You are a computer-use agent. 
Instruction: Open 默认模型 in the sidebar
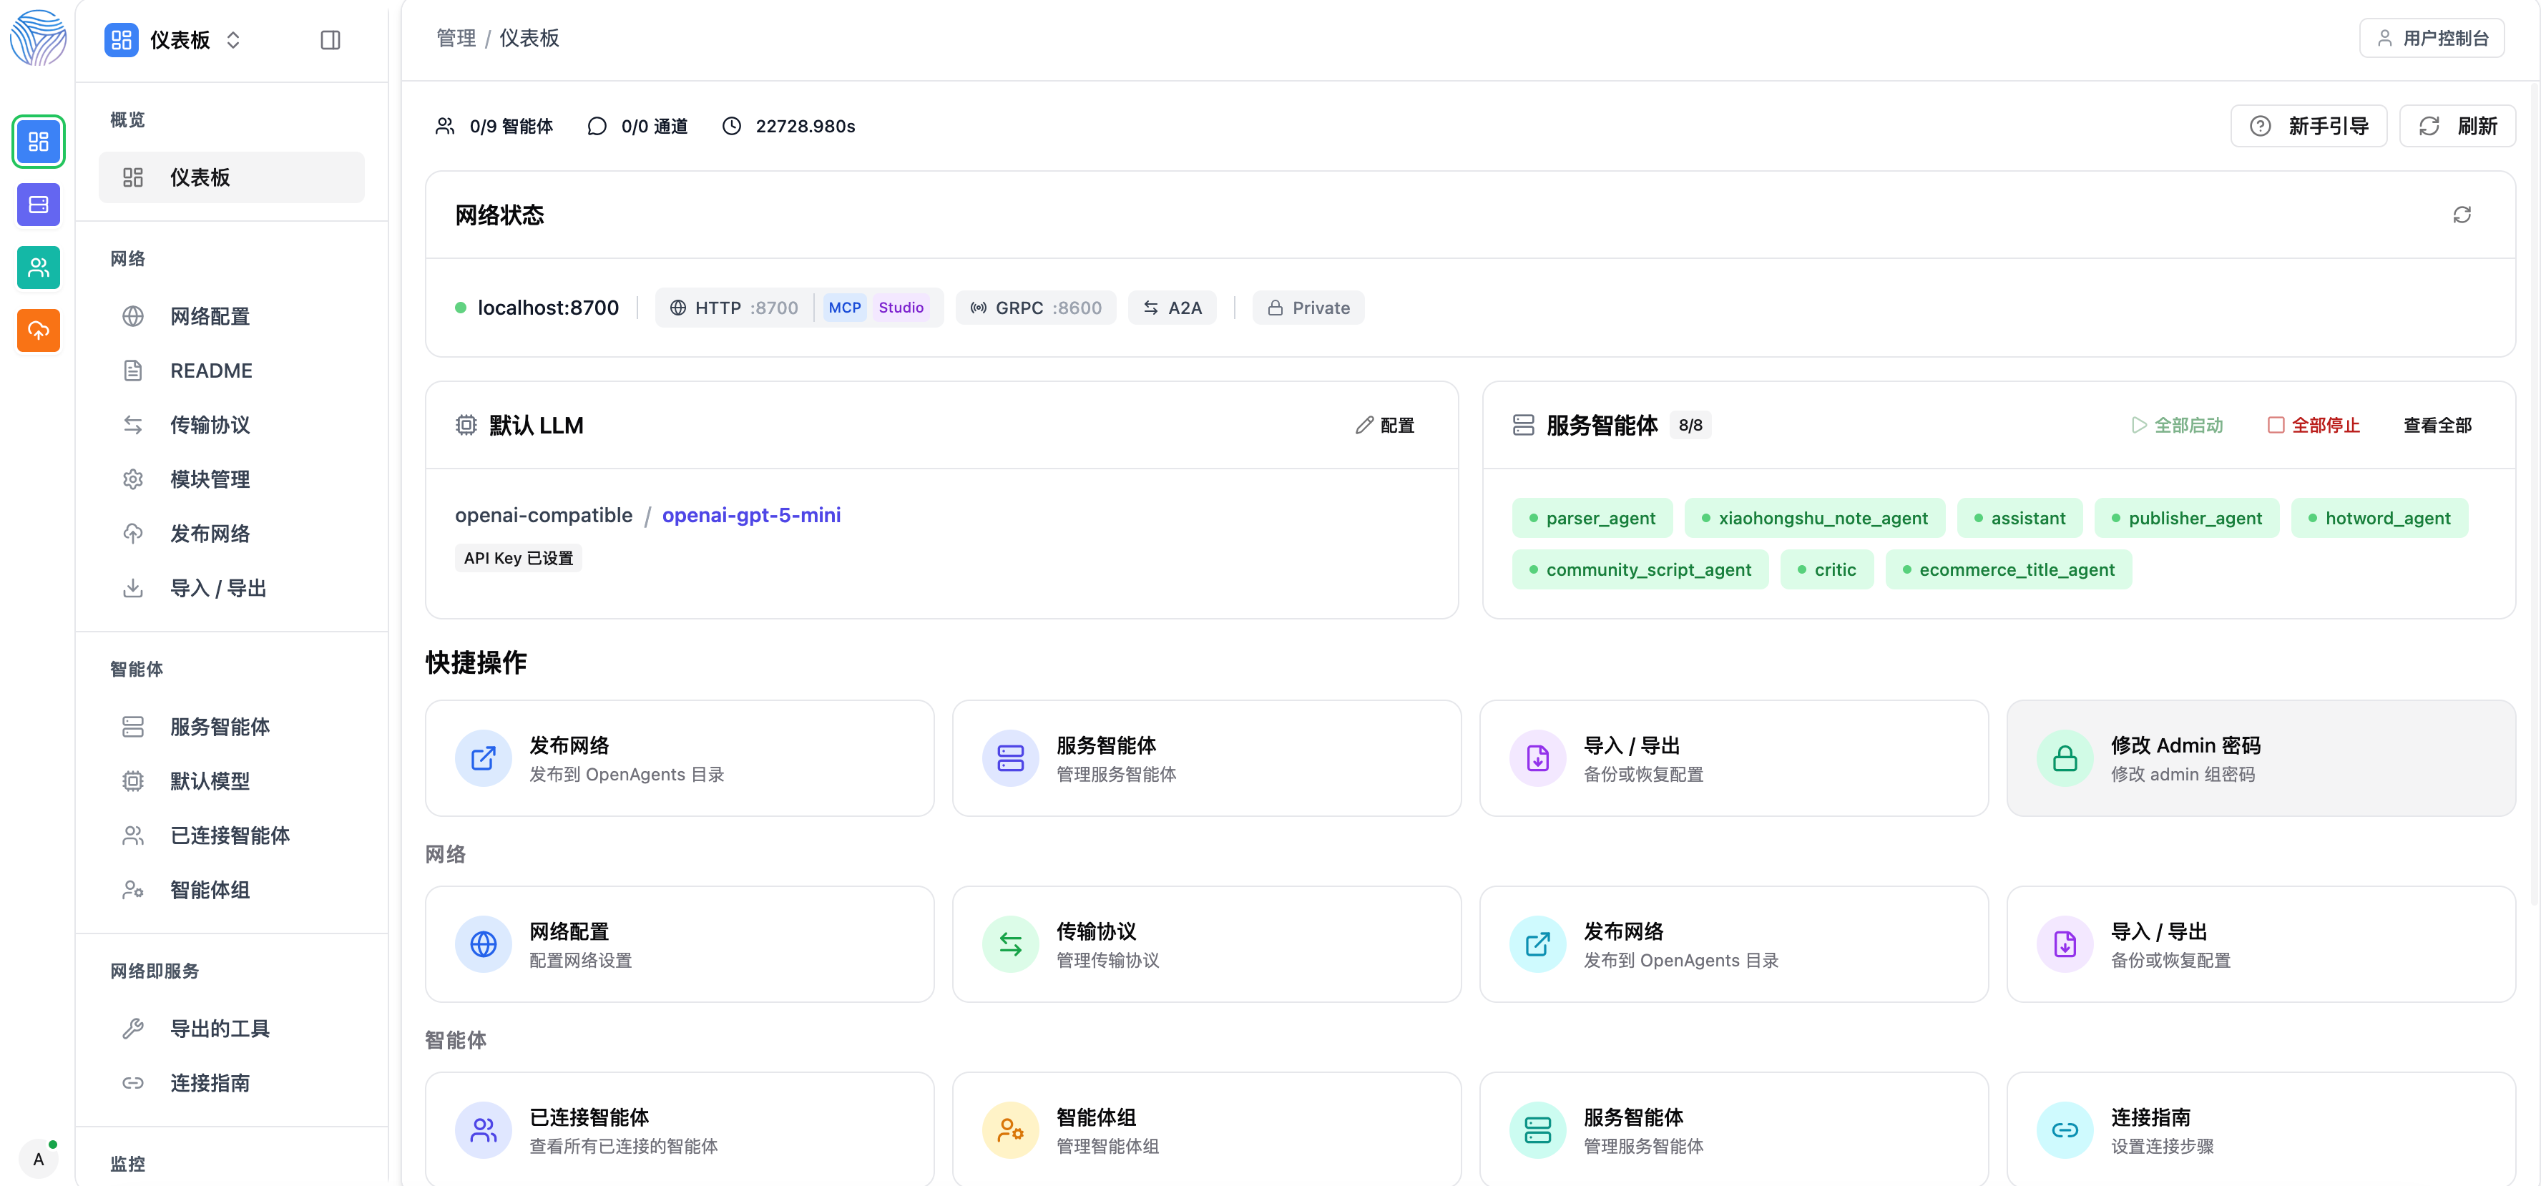point(232,780)
